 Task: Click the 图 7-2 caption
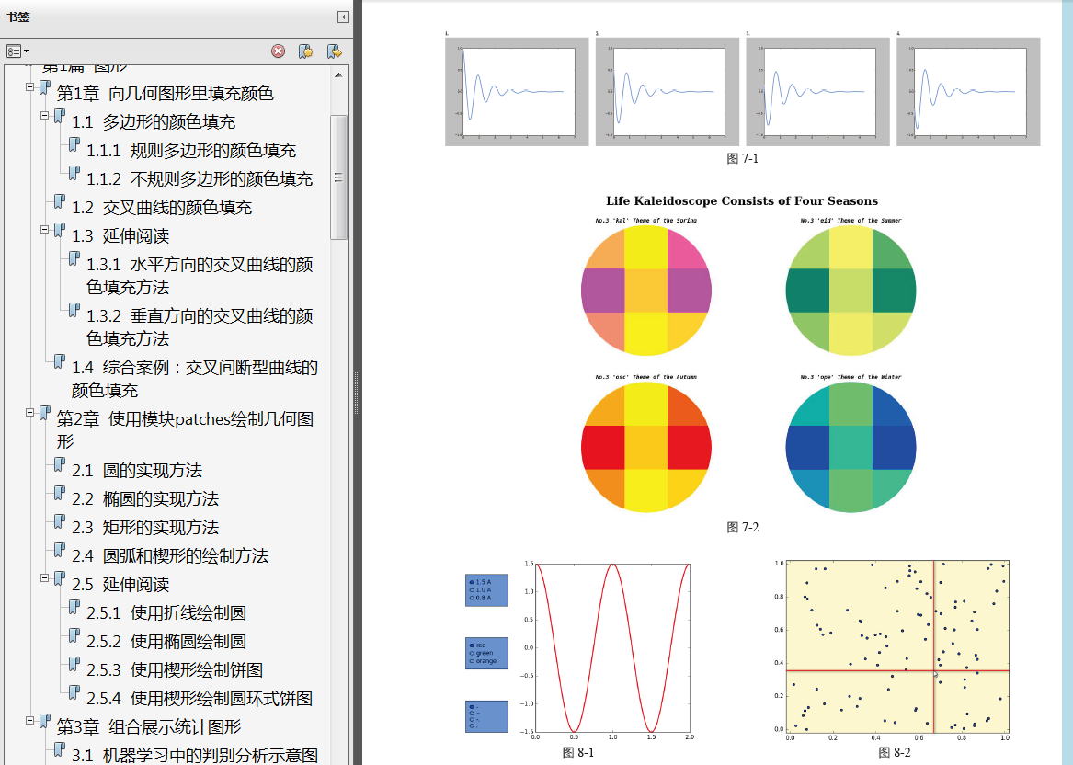point(743,528)
